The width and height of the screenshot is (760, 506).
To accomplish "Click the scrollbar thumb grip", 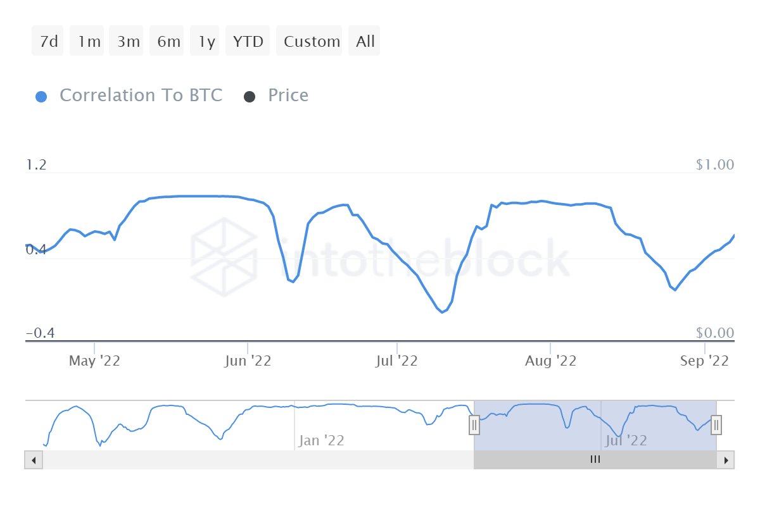I will [595, 460].
